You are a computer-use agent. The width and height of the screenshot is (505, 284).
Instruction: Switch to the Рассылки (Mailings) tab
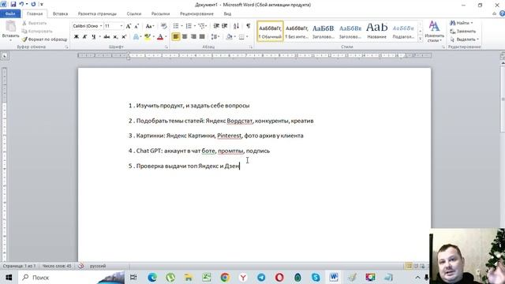click(x=160, y=14)
